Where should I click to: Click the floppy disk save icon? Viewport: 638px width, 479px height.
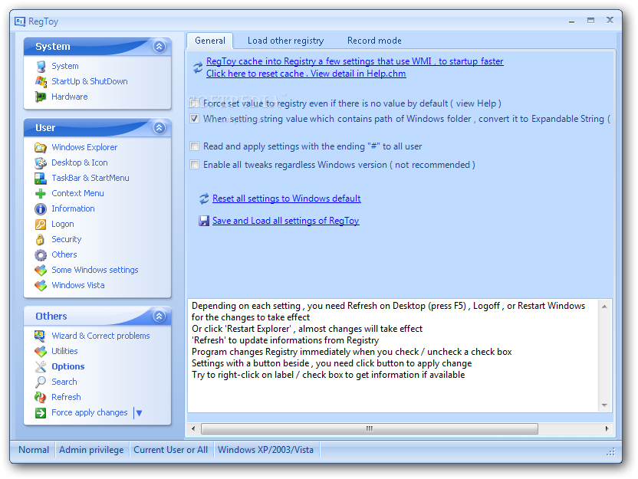(204, 221)
